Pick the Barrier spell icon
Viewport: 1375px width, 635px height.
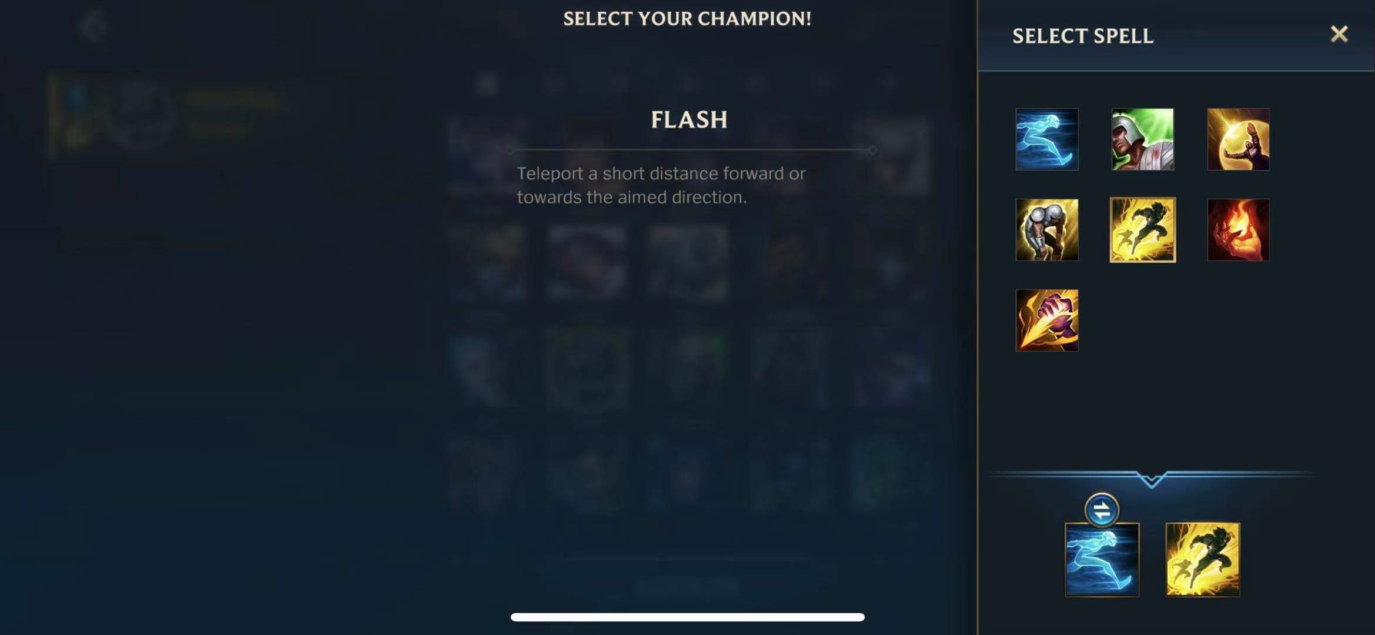pyautogui.click(x=1238, y=139)
